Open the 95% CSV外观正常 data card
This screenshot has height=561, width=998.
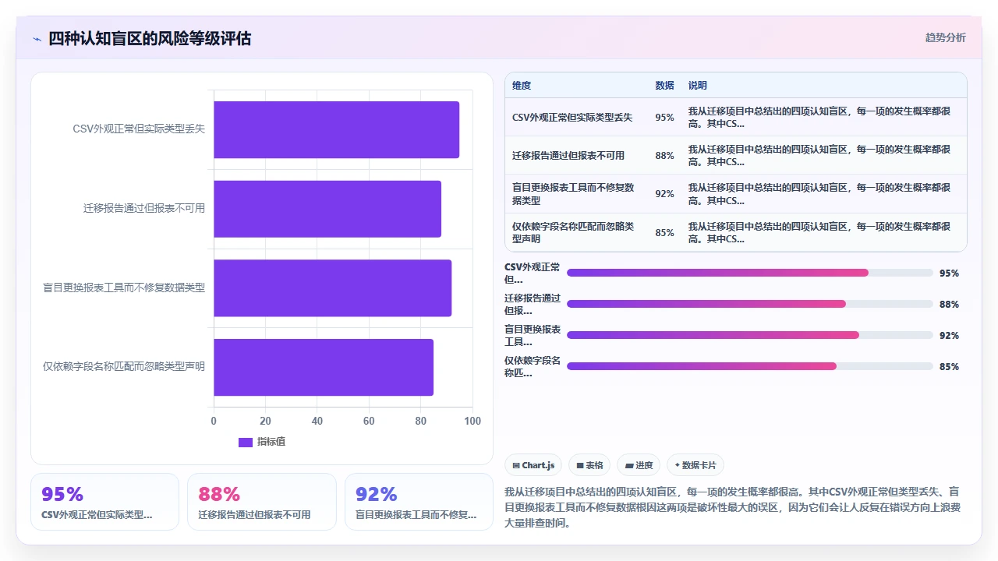tap(104, 502)
